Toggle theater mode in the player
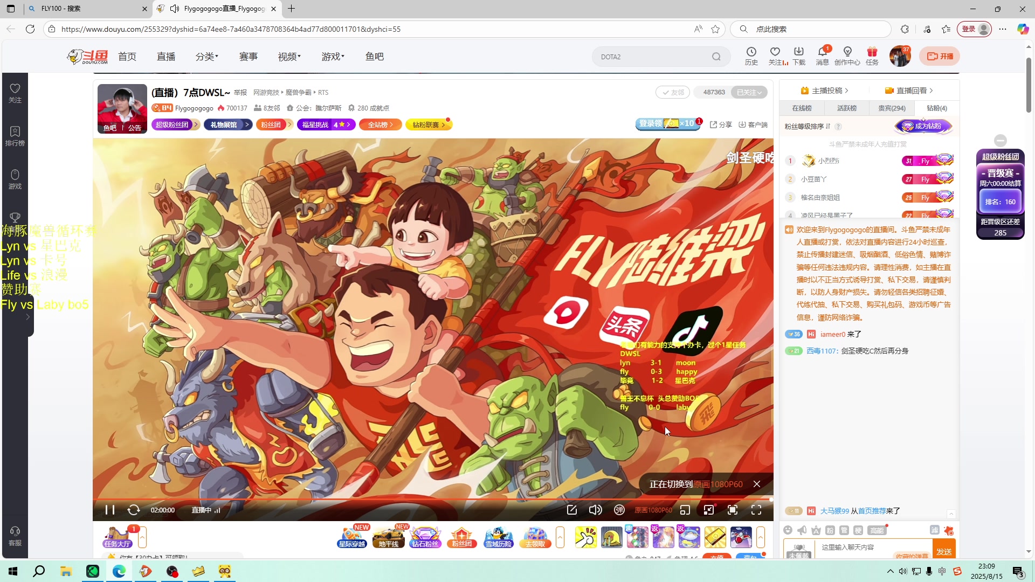Screen dimensions: 1035x582 [709, 510]
